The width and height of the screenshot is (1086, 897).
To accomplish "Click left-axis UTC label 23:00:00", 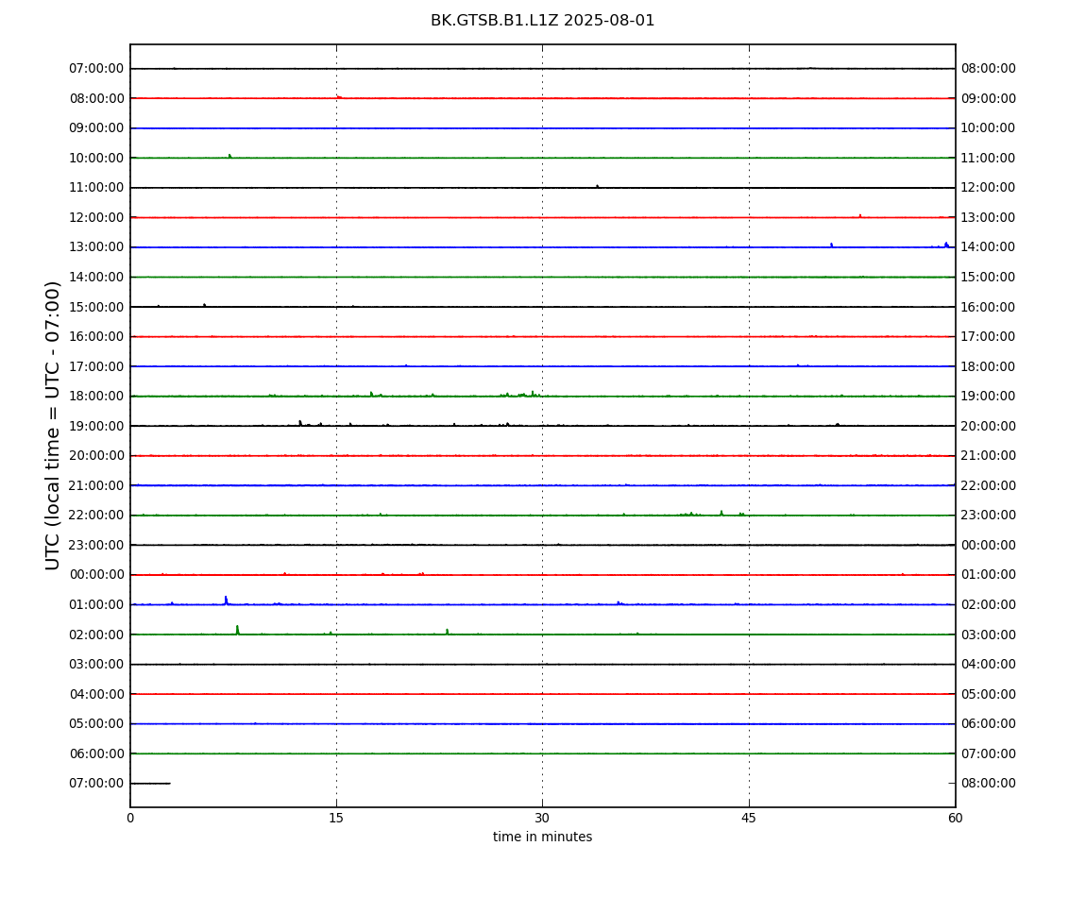I will coord(96,545).
